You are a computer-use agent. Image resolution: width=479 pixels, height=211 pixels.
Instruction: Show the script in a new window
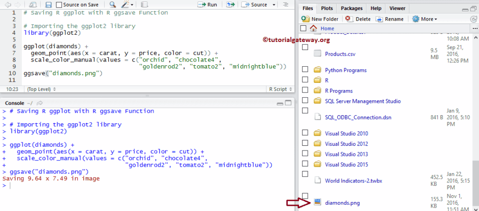33,5
